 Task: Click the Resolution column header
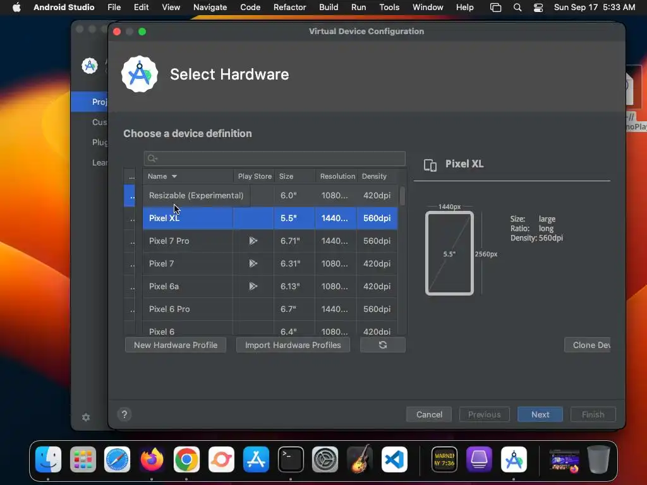337,176
